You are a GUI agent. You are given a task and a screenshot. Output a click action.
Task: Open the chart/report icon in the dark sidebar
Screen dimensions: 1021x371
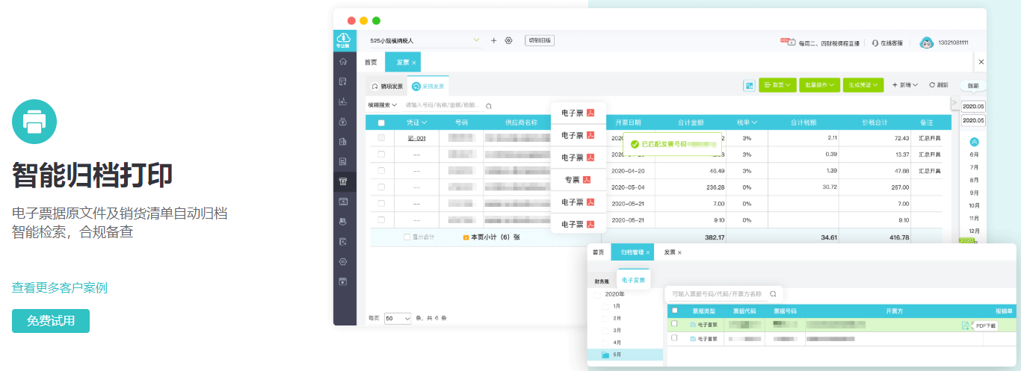coord(343,102)
